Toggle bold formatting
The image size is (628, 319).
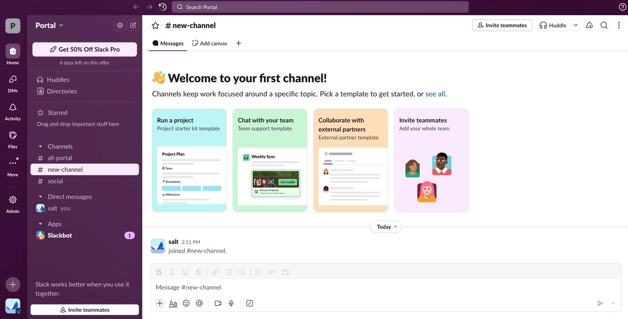point(159,272)
